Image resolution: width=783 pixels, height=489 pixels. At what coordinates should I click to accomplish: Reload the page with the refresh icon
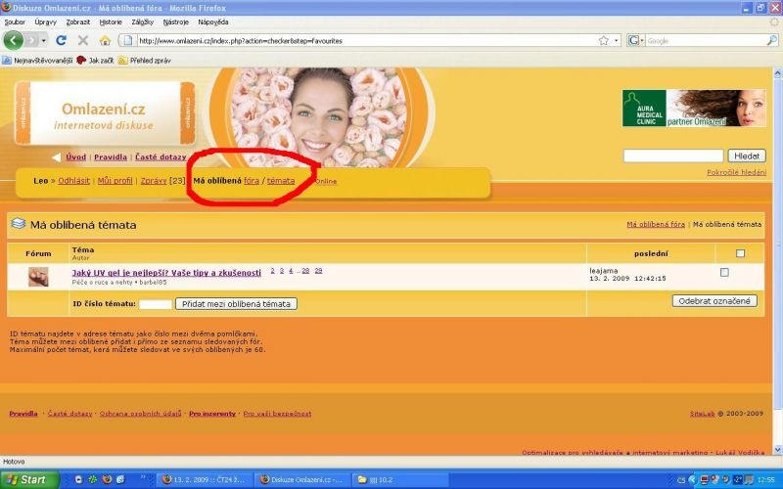click(61, 40)
